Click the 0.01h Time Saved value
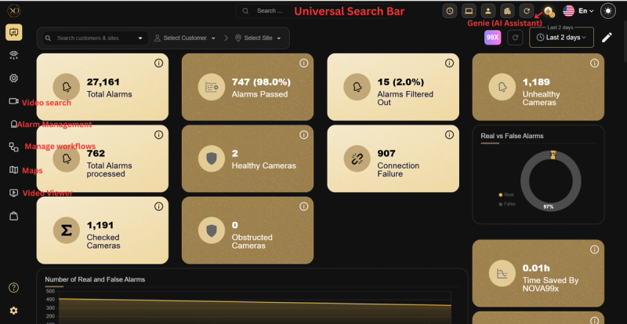The height and width of the screenshot is (324, 627). [536, 268]
